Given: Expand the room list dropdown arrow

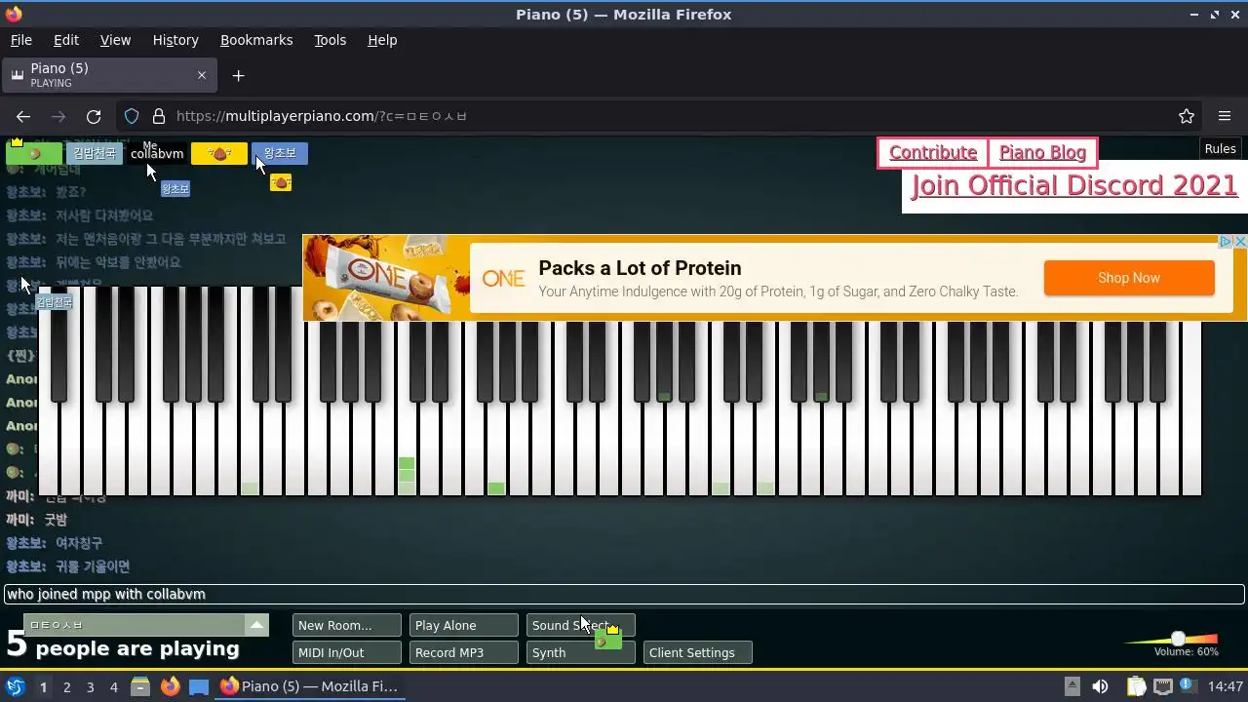Looking at the screenshot, I should [256, 625].
